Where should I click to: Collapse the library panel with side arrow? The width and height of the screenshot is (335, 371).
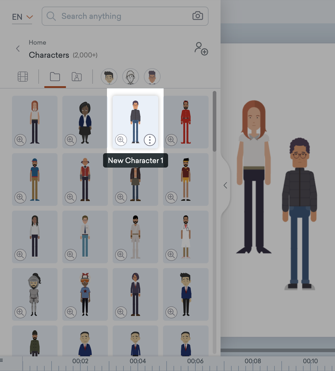point(225,185)
